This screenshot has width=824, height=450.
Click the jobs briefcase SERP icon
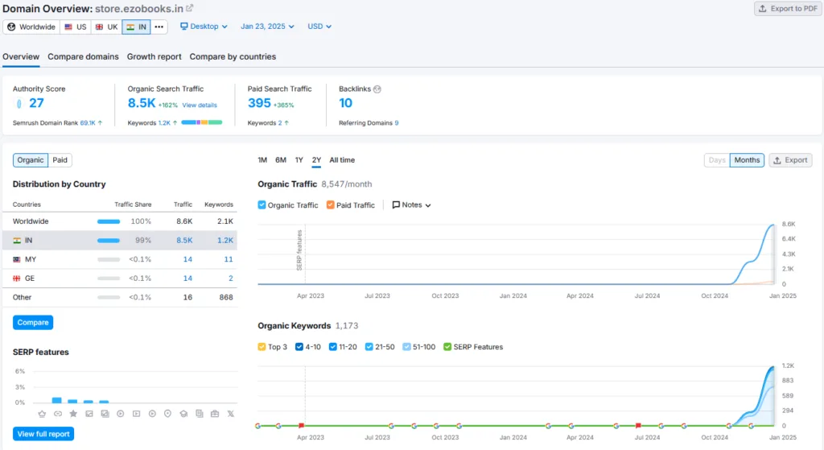tap(215, 414)
